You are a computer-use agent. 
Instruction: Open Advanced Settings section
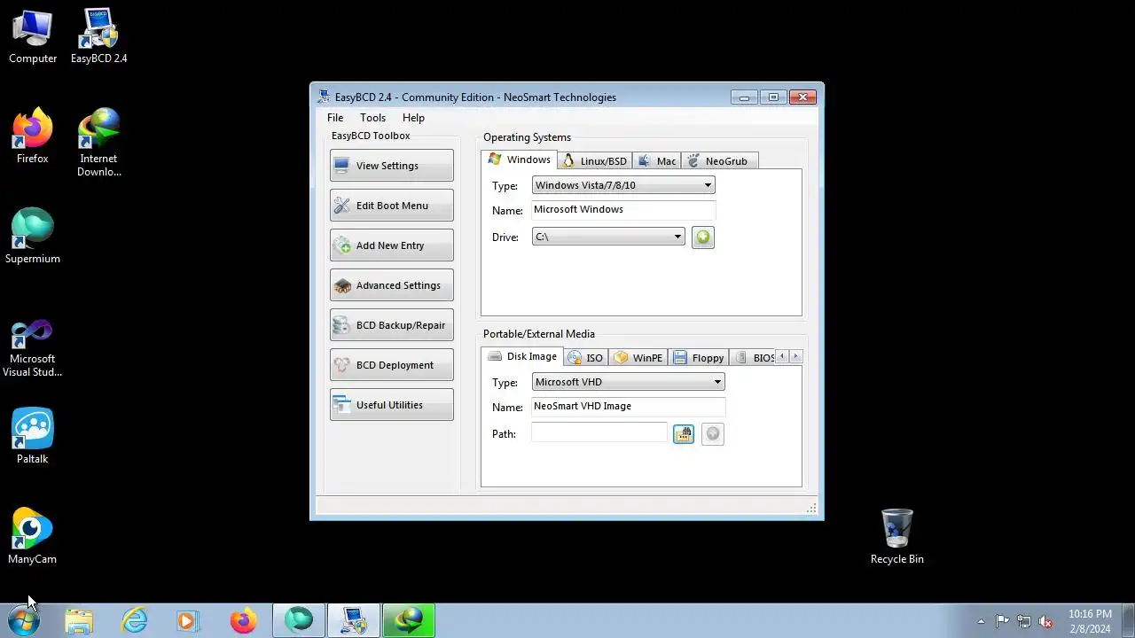[x=391, y=285]
